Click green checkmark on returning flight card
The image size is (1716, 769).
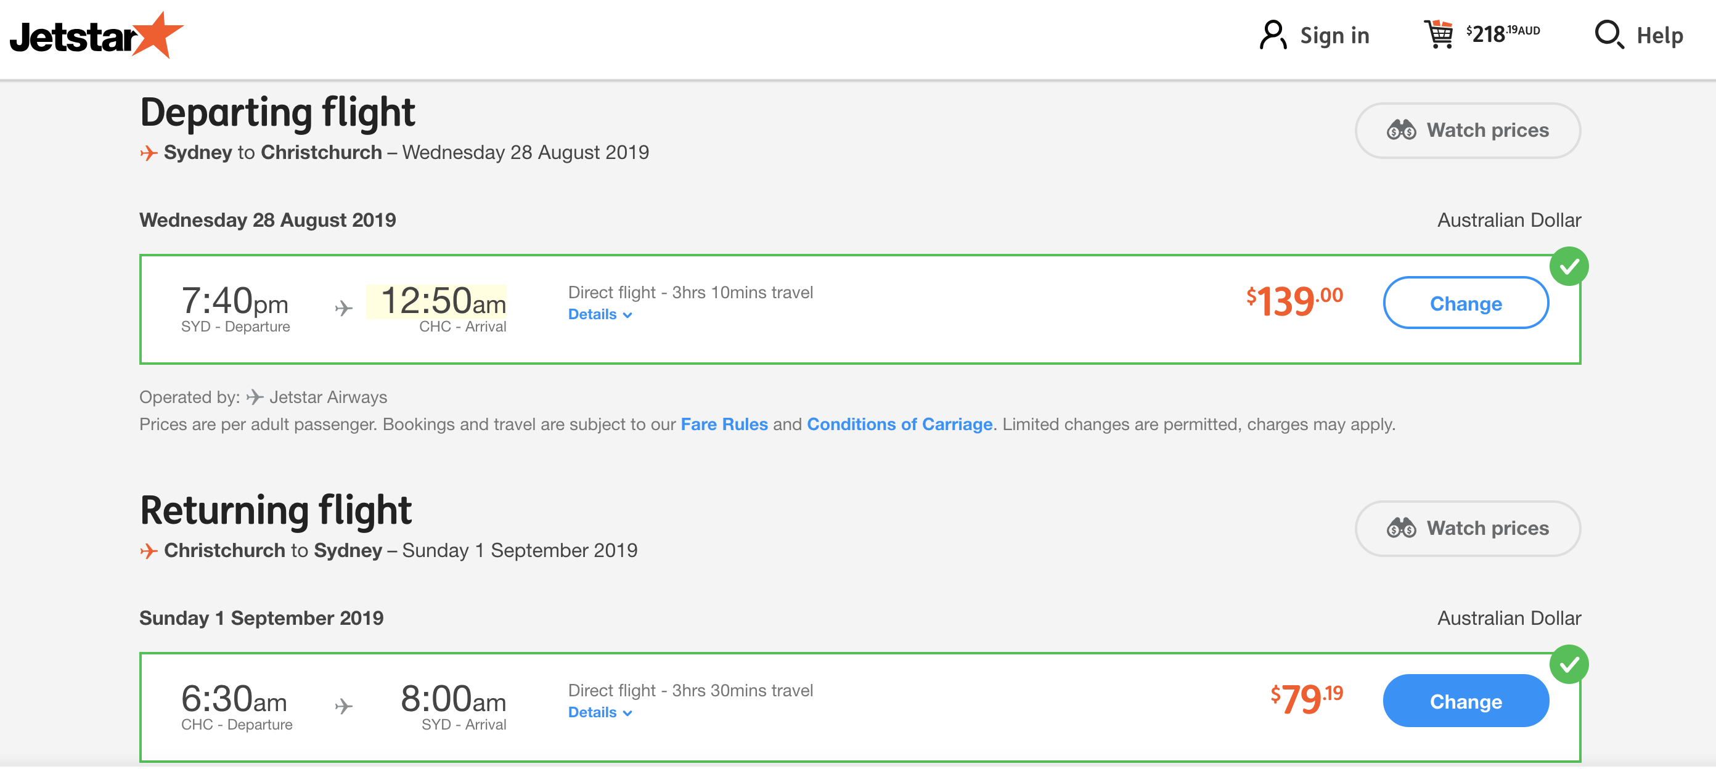coord(1569,665)
